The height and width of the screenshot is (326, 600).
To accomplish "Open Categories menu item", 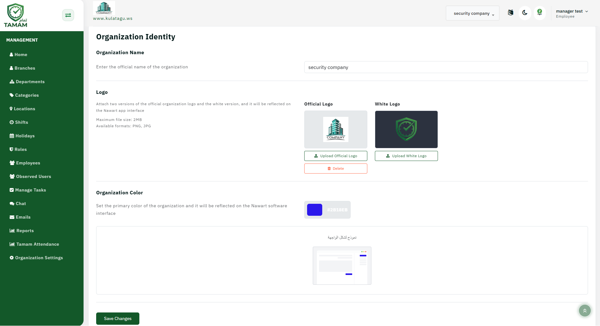I will point(24,95).
